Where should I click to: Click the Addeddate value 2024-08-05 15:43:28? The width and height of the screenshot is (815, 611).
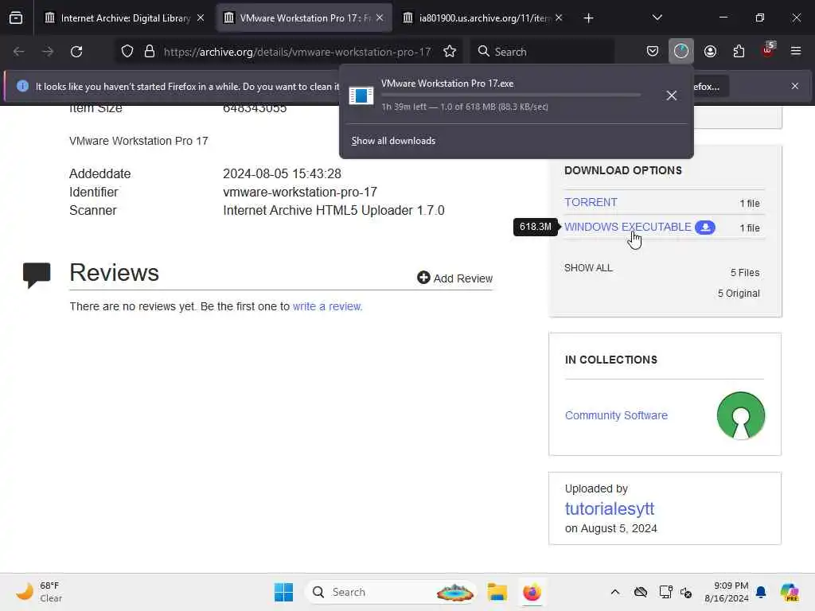click(283, 173)
